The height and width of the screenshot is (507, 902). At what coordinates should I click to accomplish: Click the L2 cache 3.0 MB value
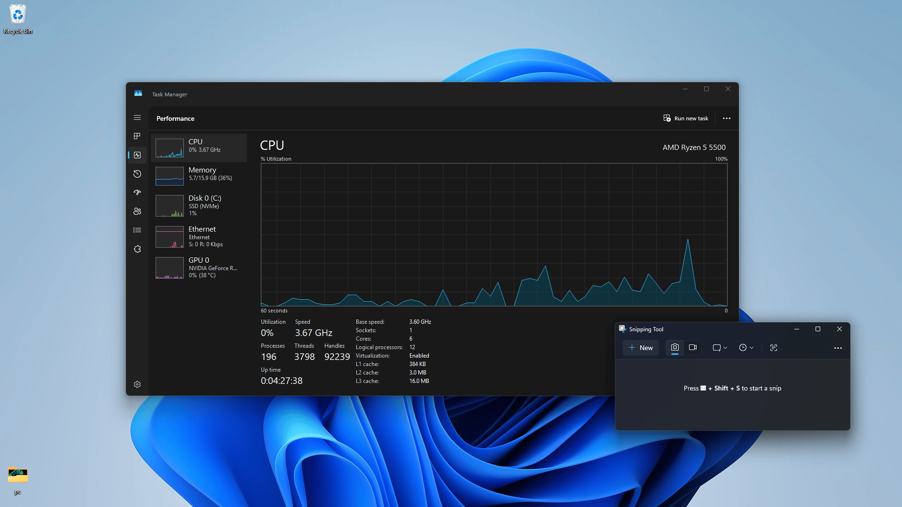tap(417, 373)
